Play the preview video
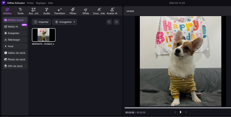231x117 pixels. 180,112
